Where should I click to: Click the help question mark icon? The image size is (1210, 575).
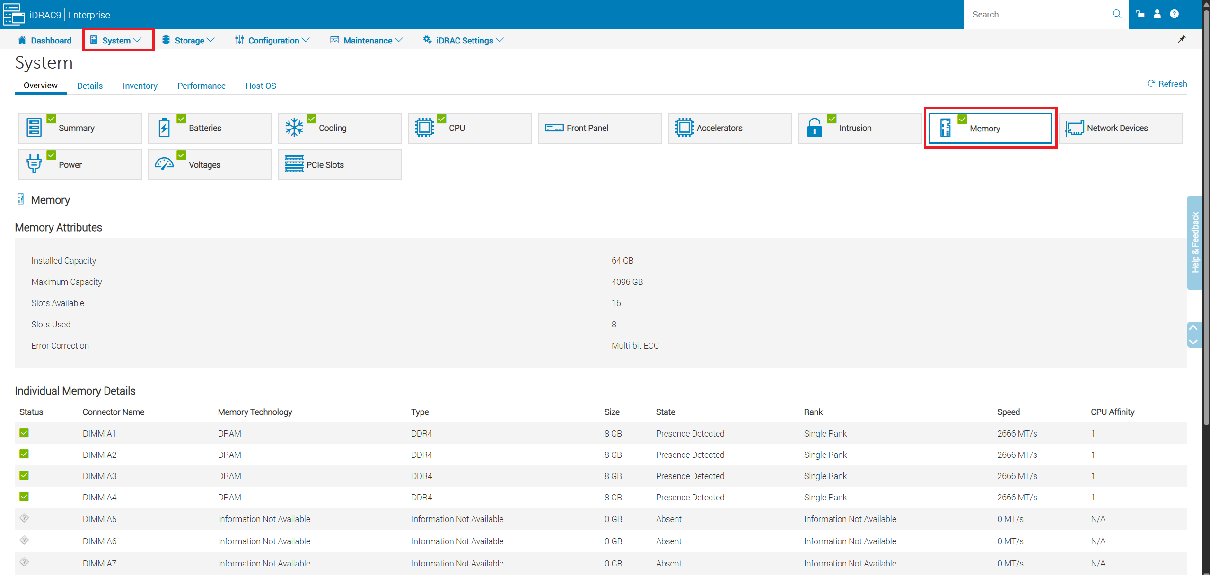[1174, 14]
